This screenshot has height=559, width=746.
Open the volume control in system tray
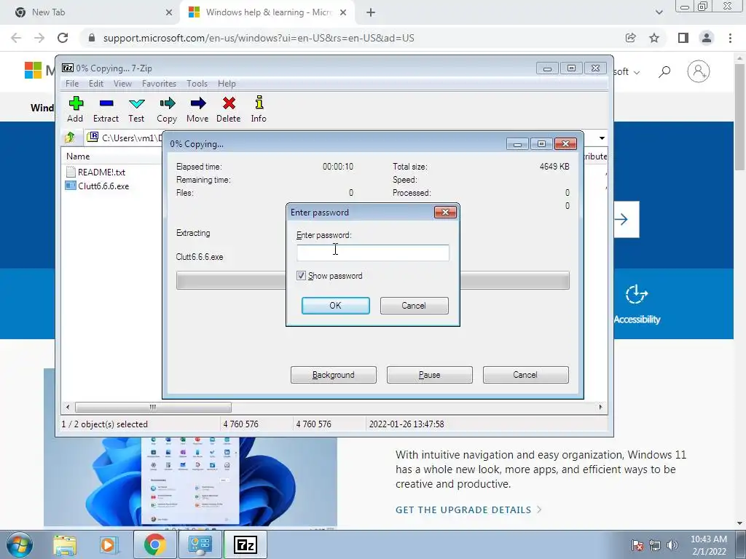point(672,545)
